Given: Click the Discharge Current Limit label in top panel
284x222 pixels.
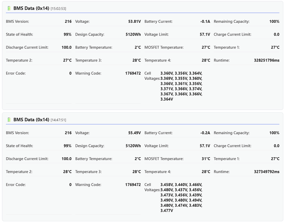Looking at the screenshot, I should pos(27,48).
